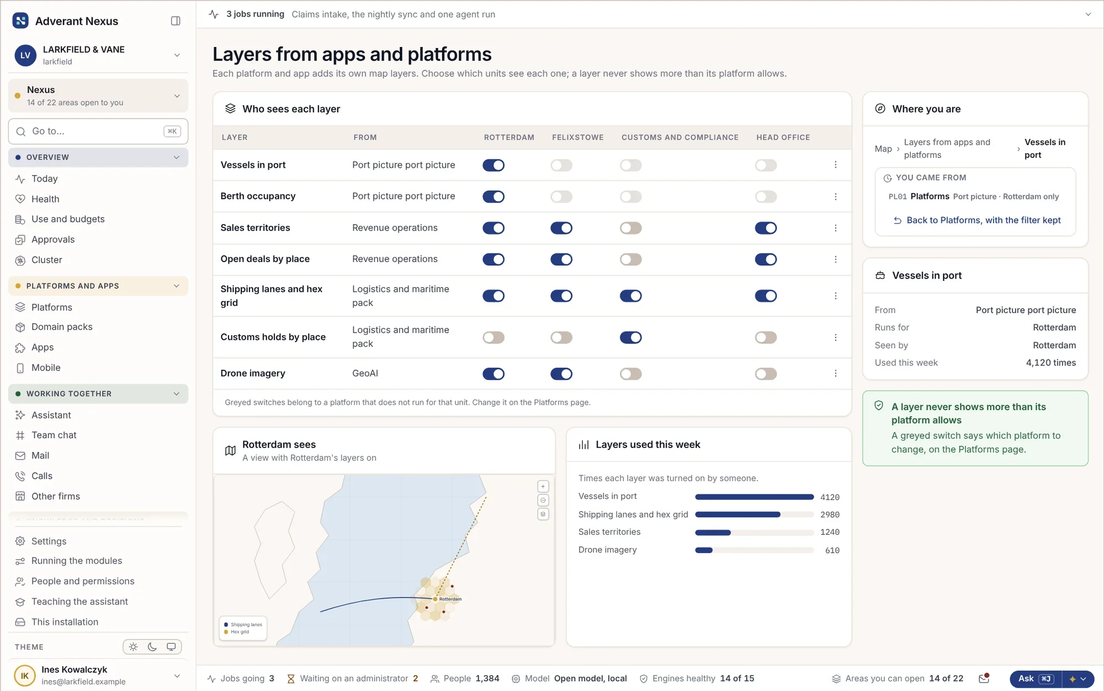Click the Ask button
This screenshot has height=691, width=1104.
pyautogui.click(x=1036, y=679)
